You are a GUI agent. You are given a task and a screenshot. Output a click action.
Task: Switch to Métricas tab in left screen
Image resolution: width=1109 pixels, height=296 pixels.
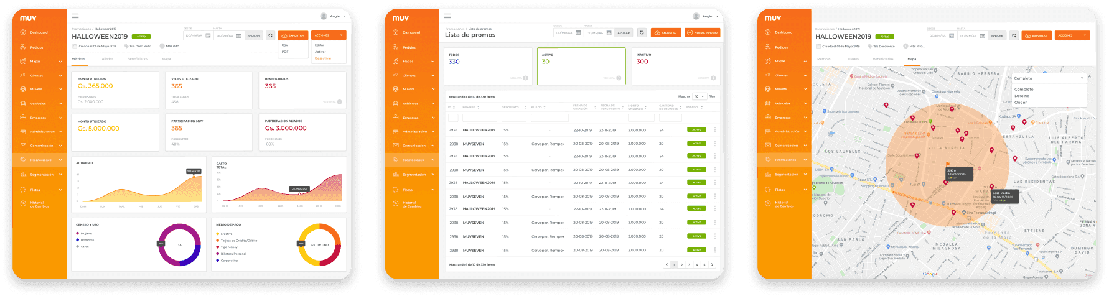point(78,59)
